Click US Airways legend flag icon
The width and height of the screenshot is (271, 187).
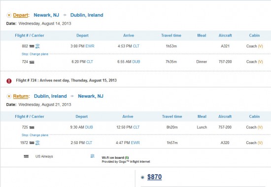coord(26,156)
